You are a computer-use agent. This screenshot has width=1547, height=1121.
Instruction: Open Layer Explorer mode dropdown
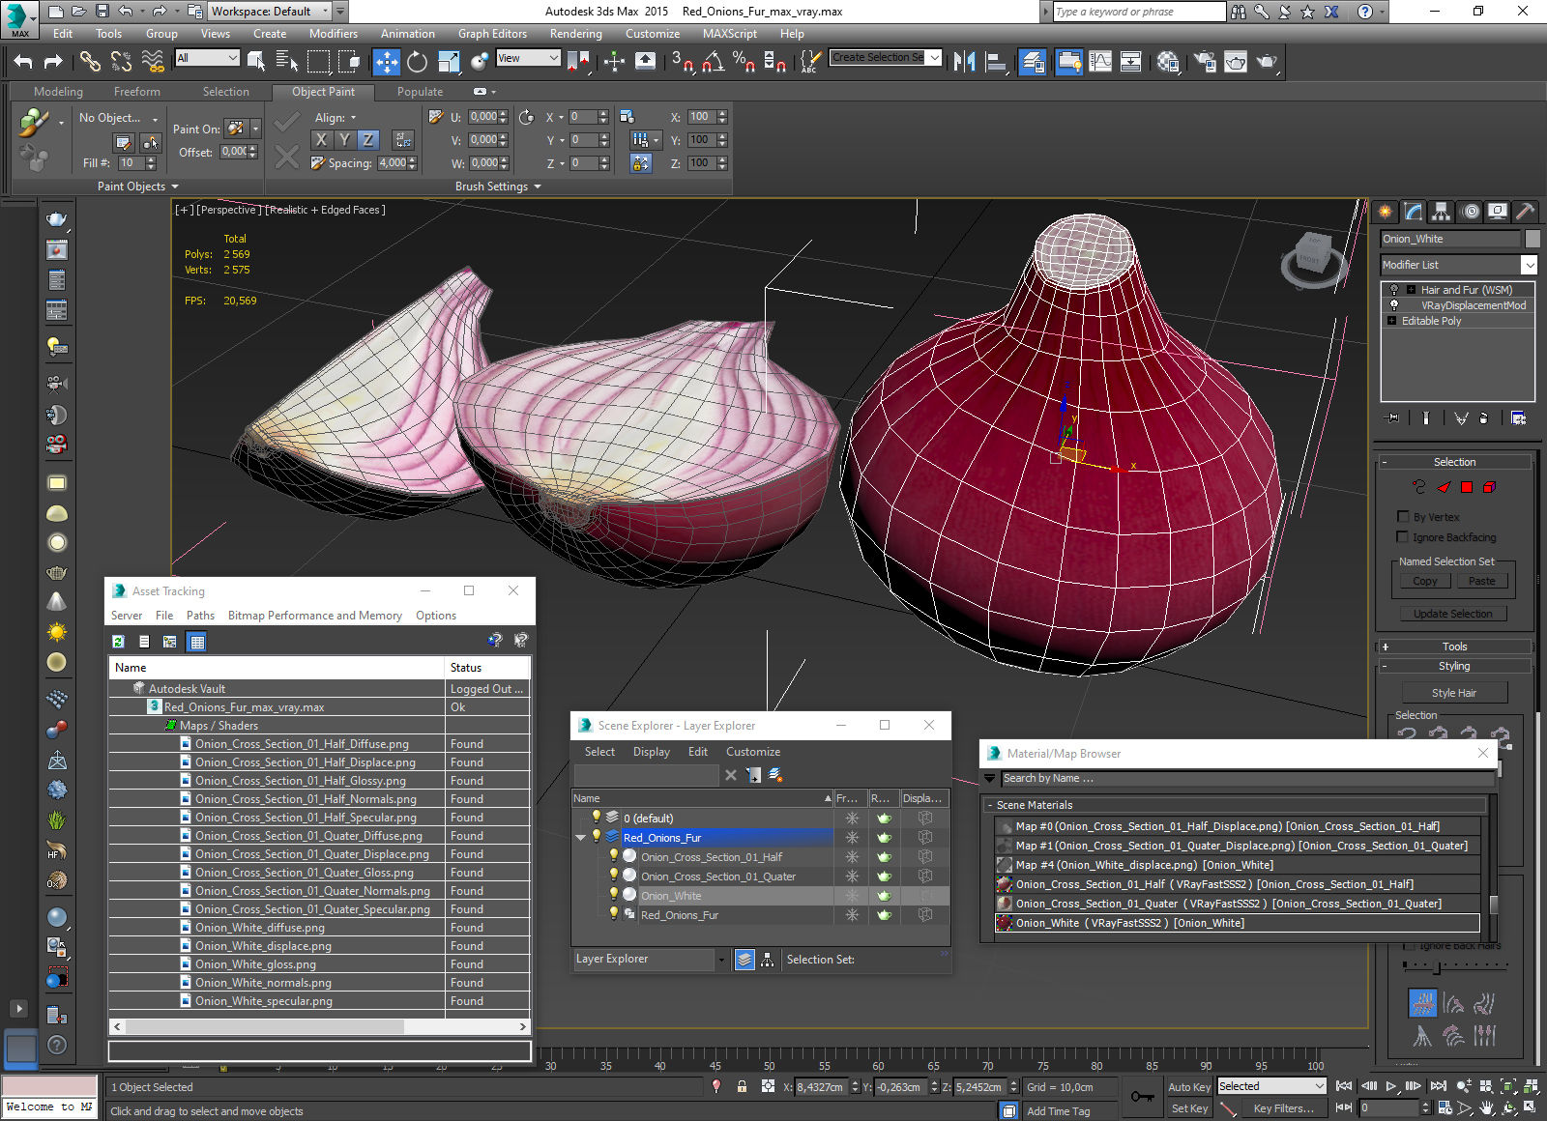720,960
